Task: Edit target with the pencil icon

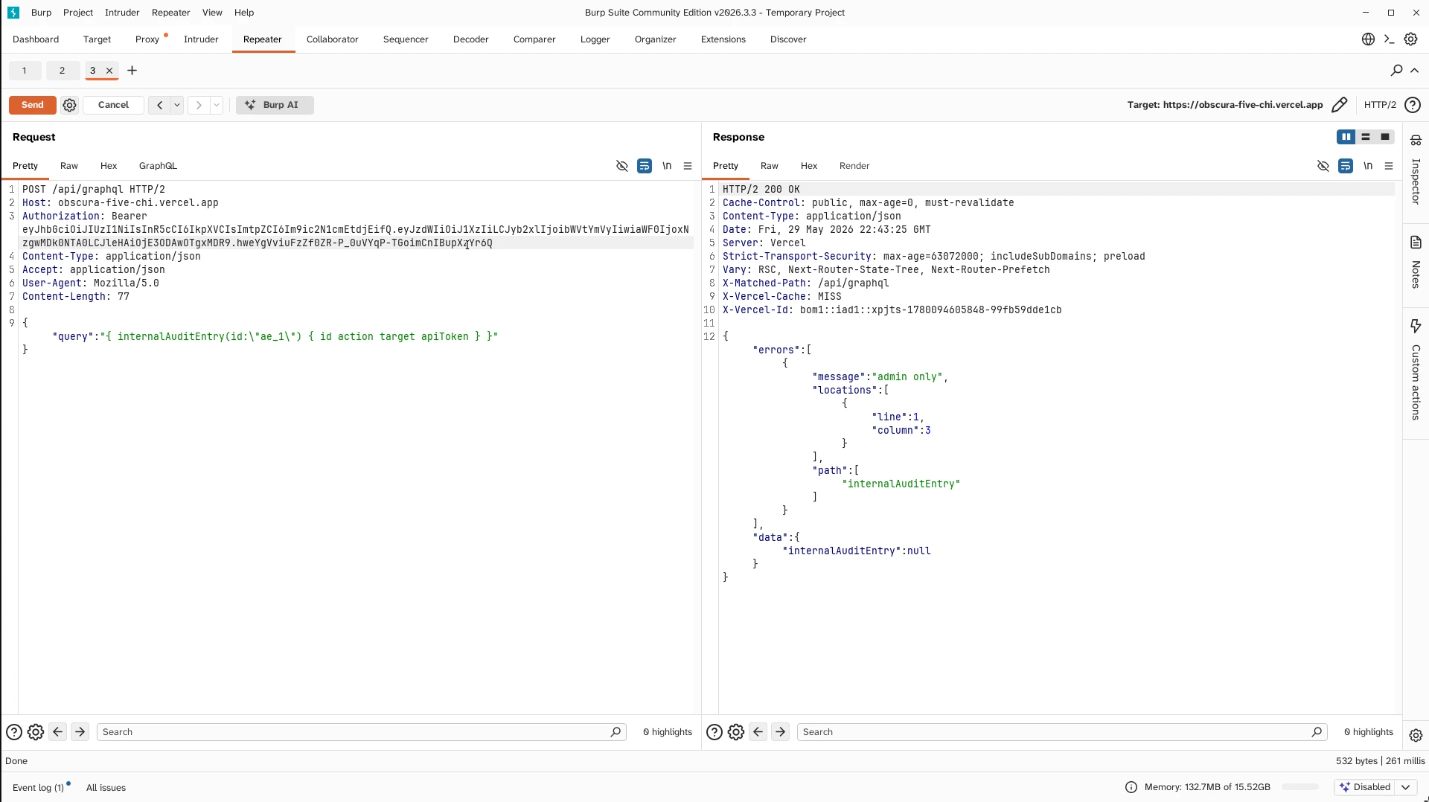Action: [x=1339, y=105]
